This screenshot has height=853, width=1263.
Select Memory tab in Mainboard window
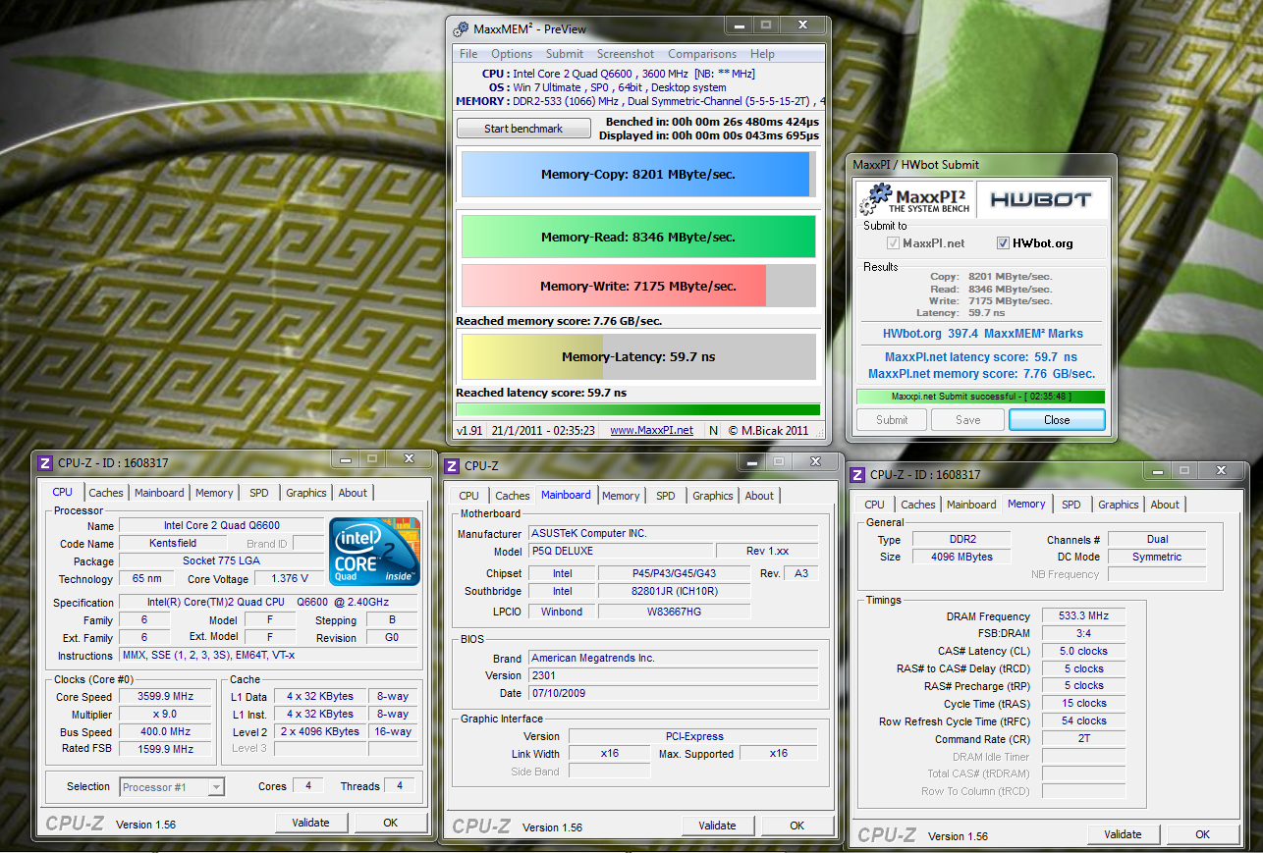click(x=621, y=496)
